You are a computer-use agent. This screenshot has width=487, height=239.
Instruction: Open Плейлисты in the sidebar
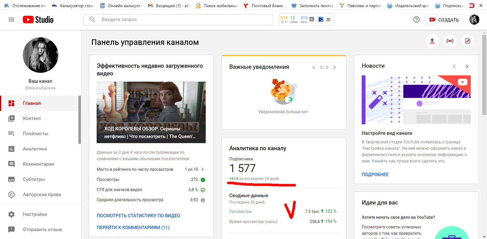click(39, 134)
